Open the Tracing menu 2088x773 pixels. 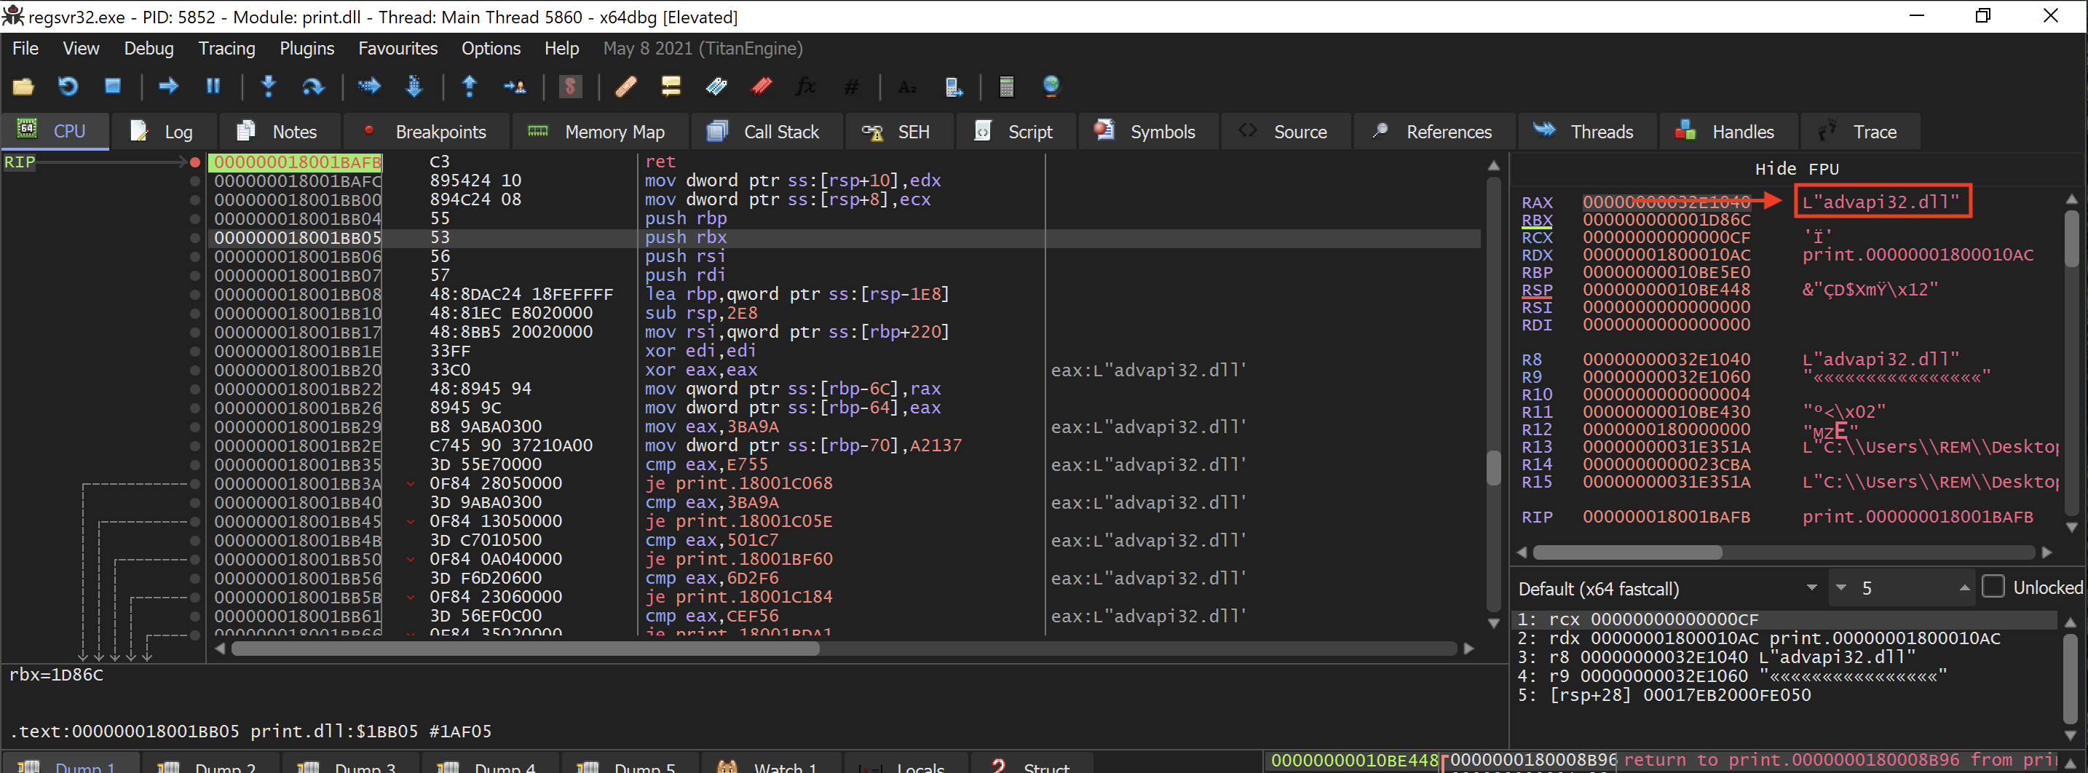[x=226, y=49]
